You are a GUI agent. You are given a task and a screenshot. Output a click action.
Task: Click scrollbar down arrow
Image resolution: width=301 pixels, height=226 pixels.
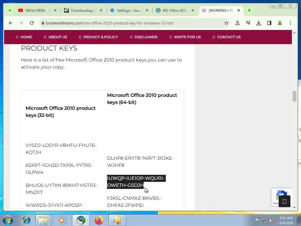tap(295, 207)
